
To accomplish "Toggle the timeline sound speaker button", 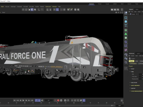I will [x=42, y=100].
